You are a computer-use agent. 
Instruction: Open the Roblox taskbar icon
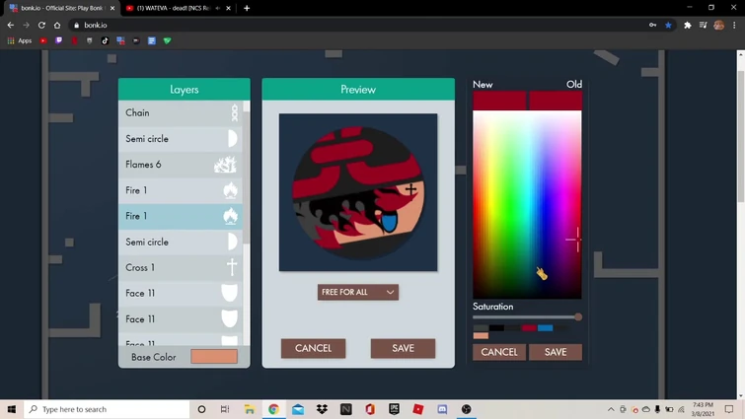point(418,409)
